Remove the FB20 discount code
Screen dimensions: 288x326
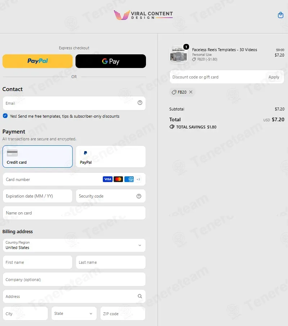coord(191,92)
